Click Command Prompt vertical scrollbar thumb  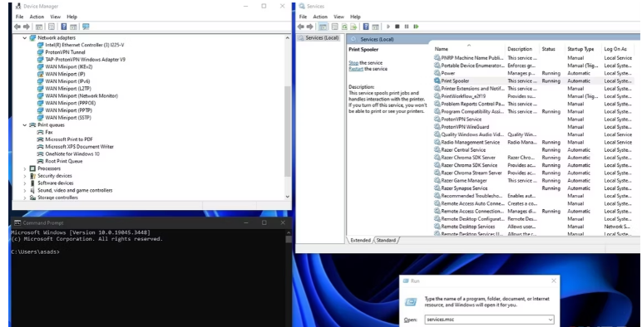(289, 239)
